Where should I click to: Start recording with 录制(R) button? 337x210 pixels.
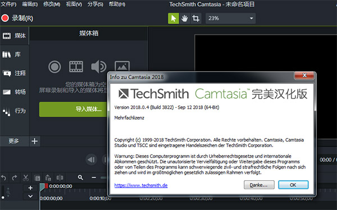[x=17, y=19]
